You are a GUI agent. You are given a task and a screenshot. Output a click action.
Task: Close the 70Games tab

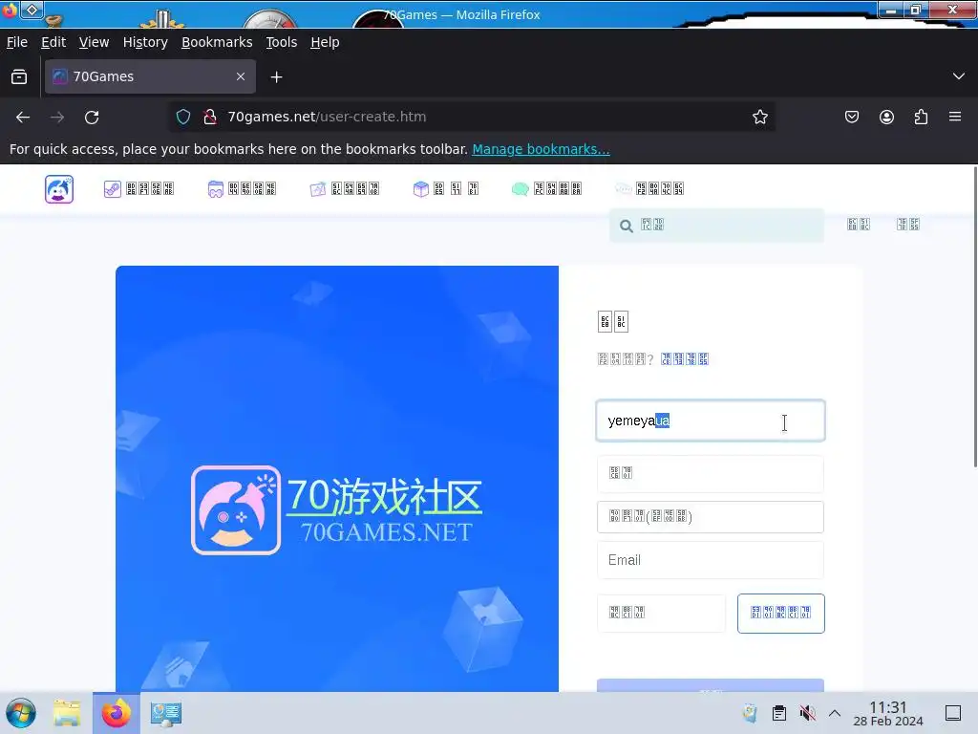point(241,76)
